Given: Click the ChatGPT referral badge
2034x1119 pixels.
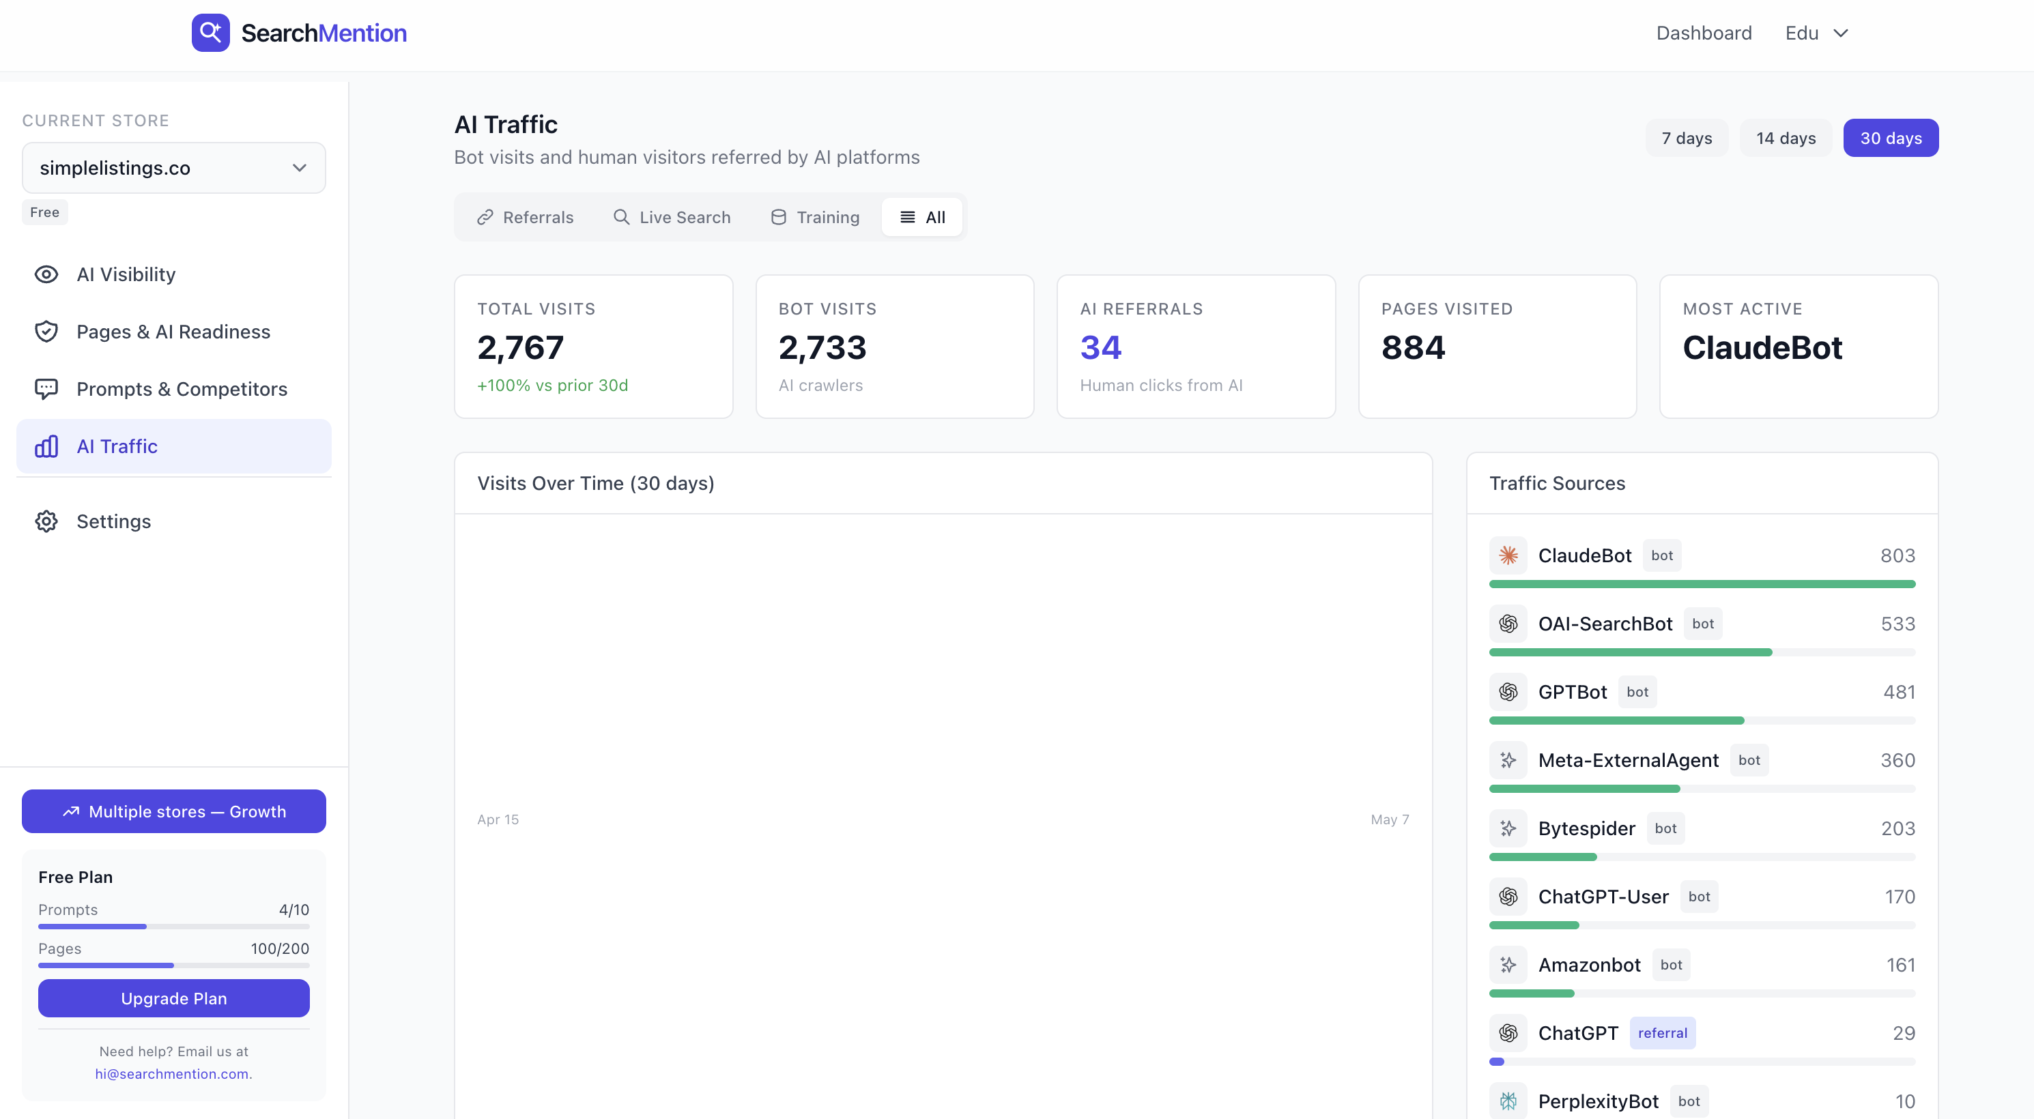Looking at the screenshot, I should point(1662,1033).
